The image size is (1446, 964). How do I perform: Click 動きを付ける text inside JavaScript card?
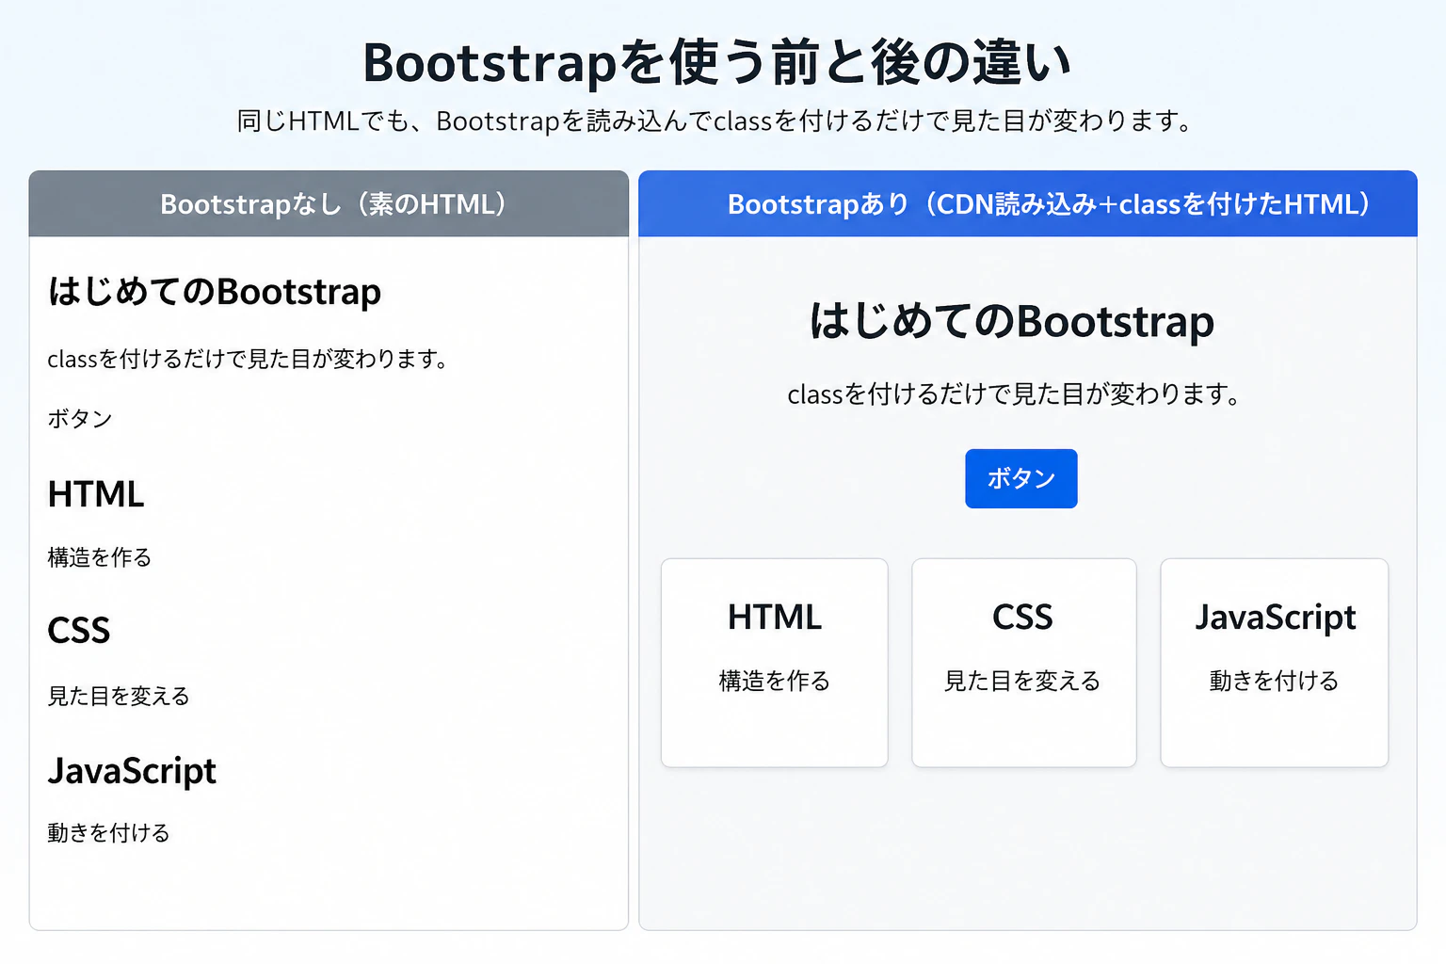point(1274,681)
